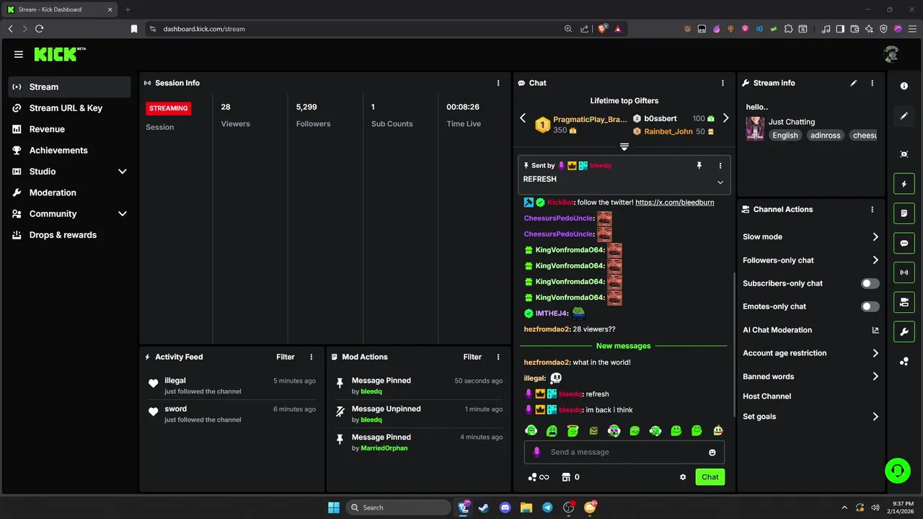Open the profile avatar menu
Viewport: 923px width, 519px height.
[891, 54]
